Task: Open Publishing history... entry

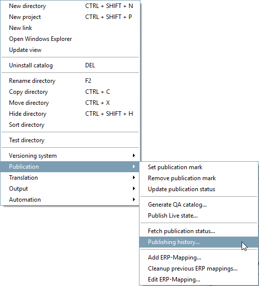Action: coord(199,242)
